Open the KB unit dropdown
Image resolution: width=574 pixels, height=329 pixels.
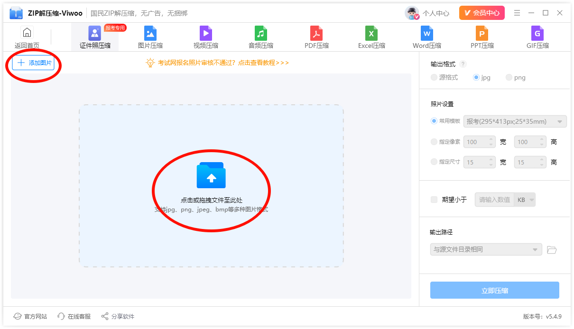pyautogui.click(x=525, y=200)
